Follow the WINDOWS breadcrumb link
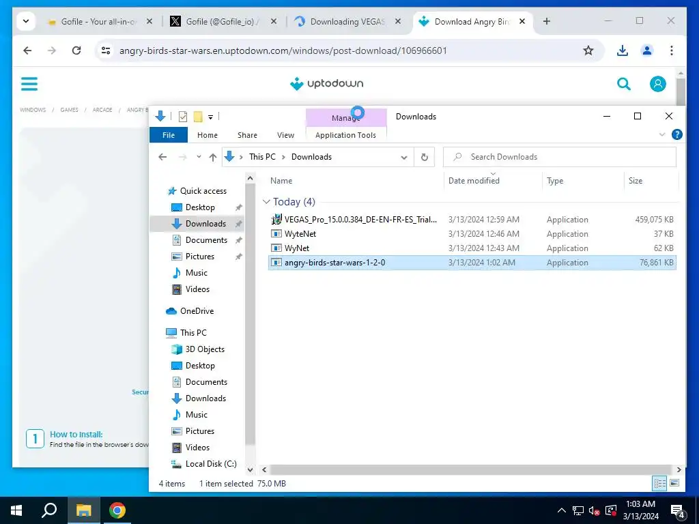 (33, 110)
